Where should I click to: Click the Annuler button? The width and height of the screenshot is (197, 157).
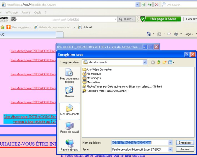pyautogui.click(x=185, y=149)
